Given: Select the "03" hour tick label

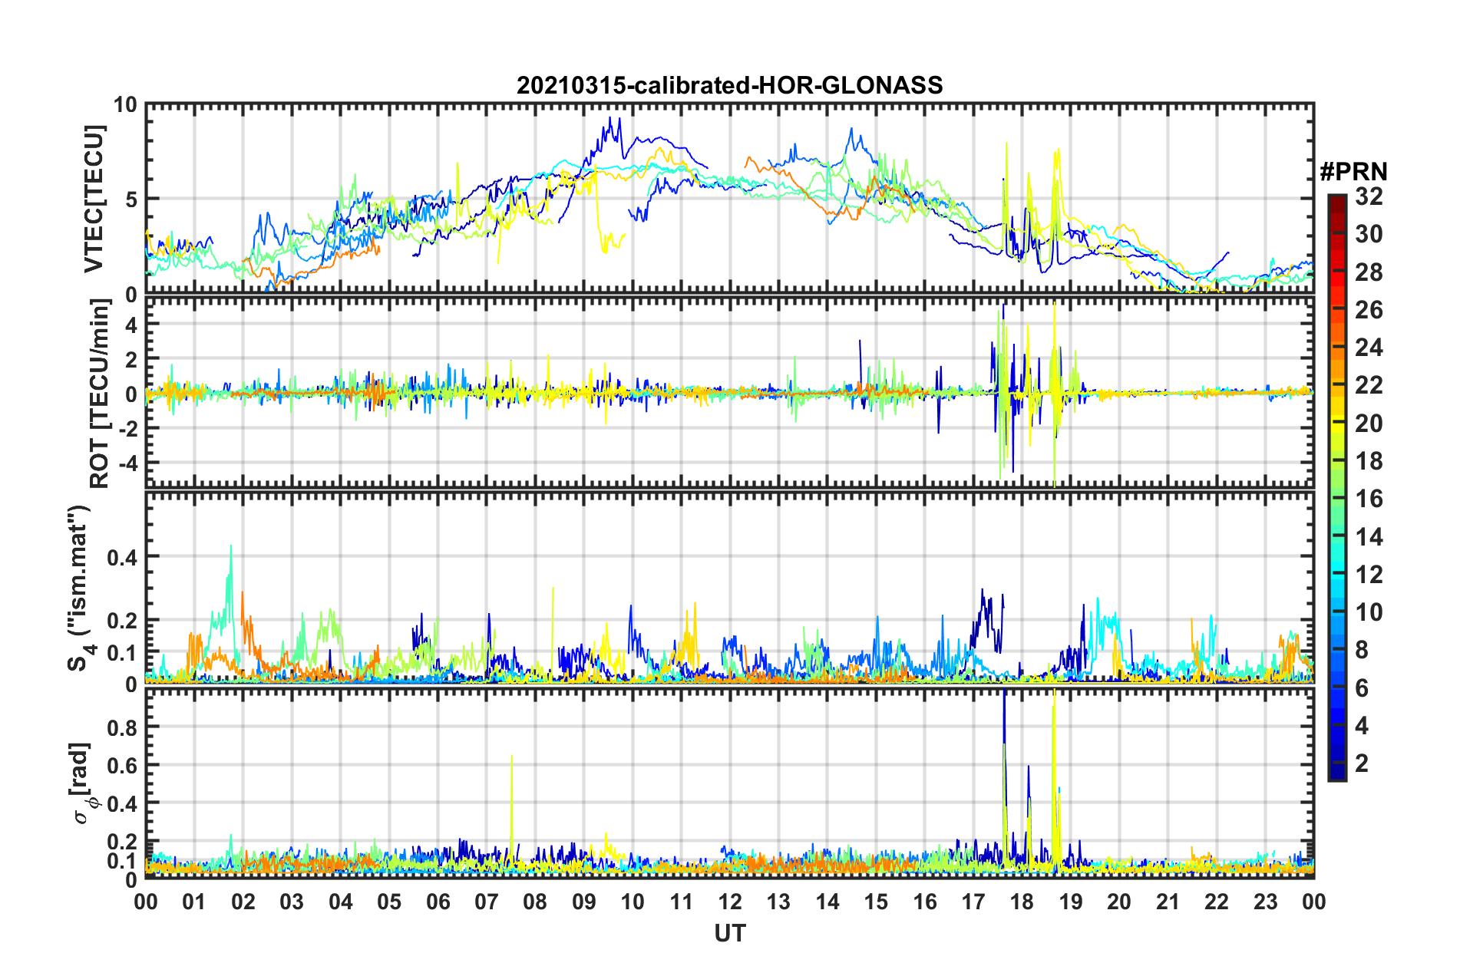Looking at the screenshot, I should click(292, 902).
